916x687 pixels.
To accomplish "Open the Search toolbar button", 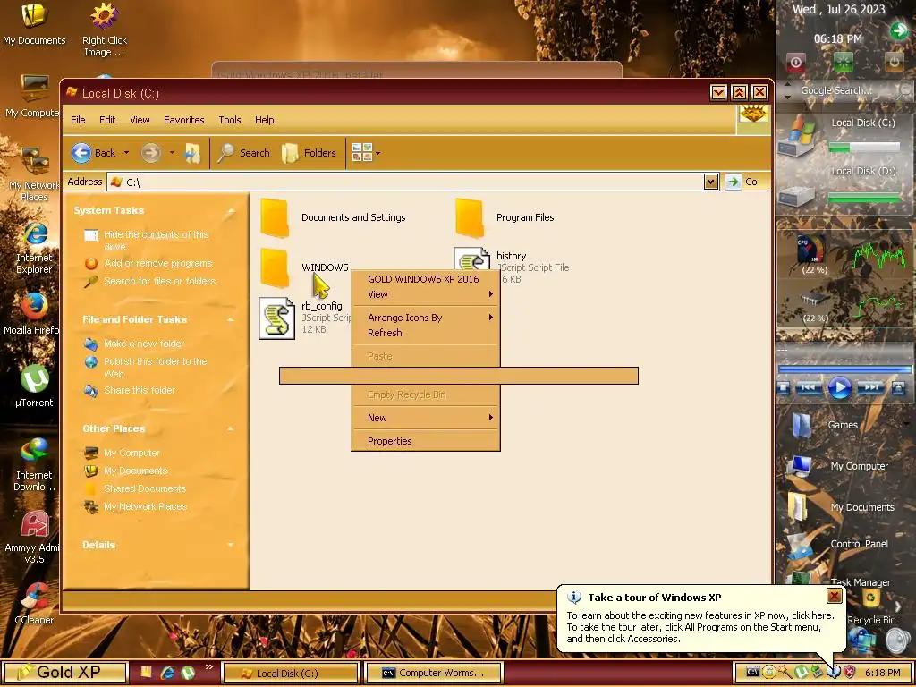I will click(243, 153).
